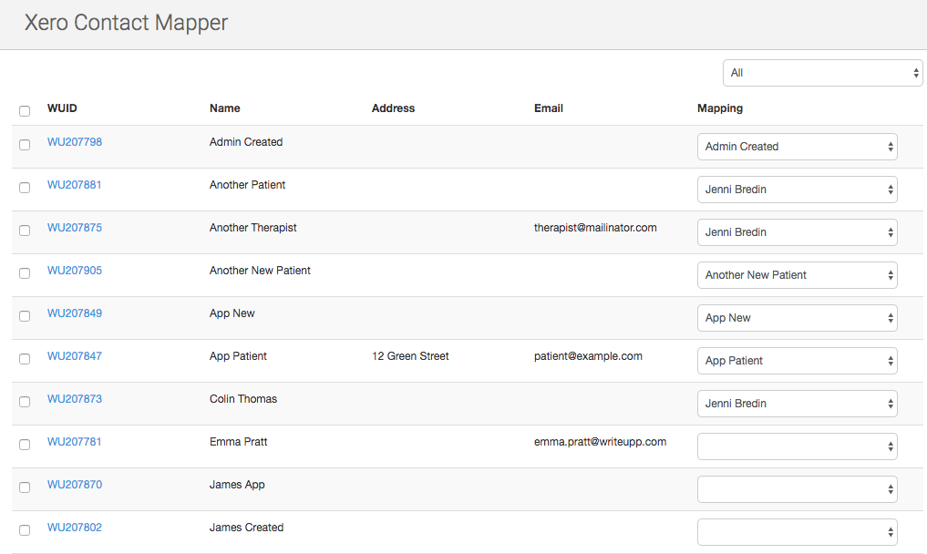Expand mapping dropdown for Another Patient row
927x554 pixels.
(x=797, y=190)
